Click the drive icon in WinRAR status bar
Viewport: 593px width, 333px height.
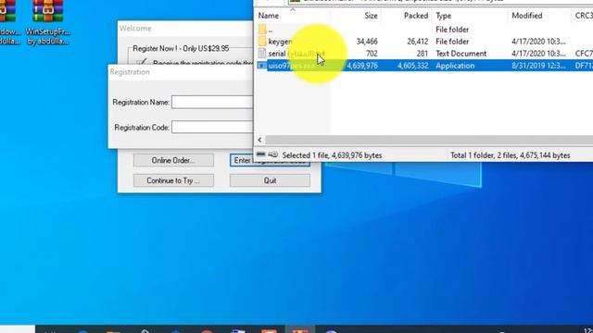click(261, 154)
